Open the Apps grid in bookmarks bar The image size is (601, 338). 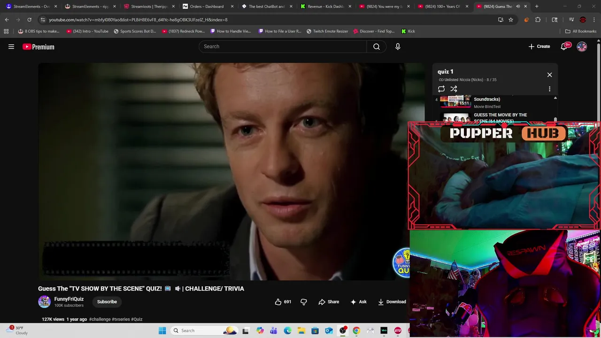[6, 31]
